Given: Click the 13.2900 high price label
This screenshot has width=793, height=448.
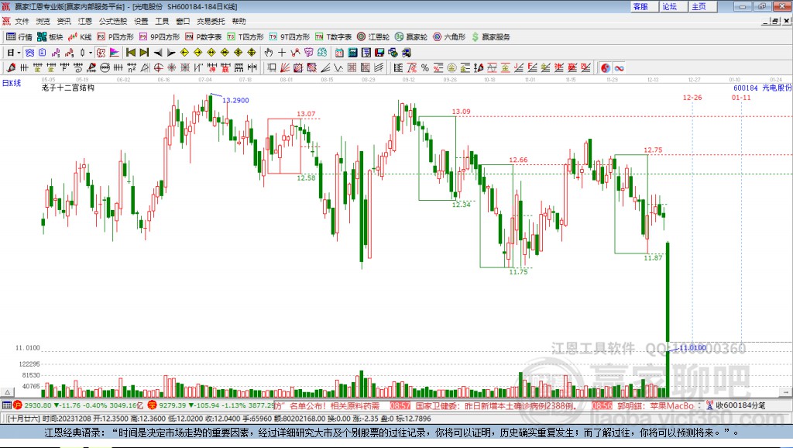Looking at the screenshot, I should point(235,100).
